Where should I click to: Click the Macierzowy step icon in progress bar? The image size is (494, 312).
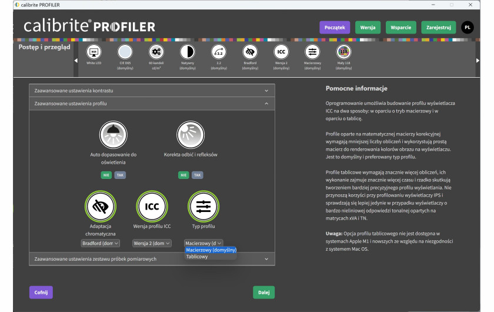(312, 52)
